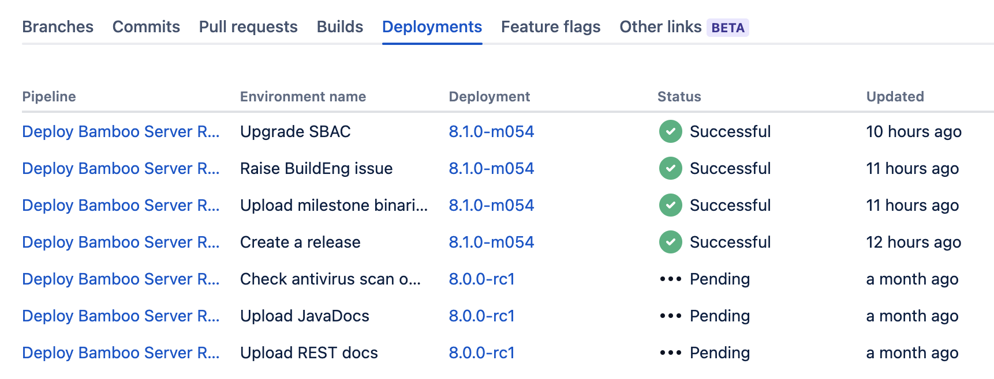Click Successful status text for Upgrade SBAC
The width and height of the screenshot is (994, 379).
730,131
